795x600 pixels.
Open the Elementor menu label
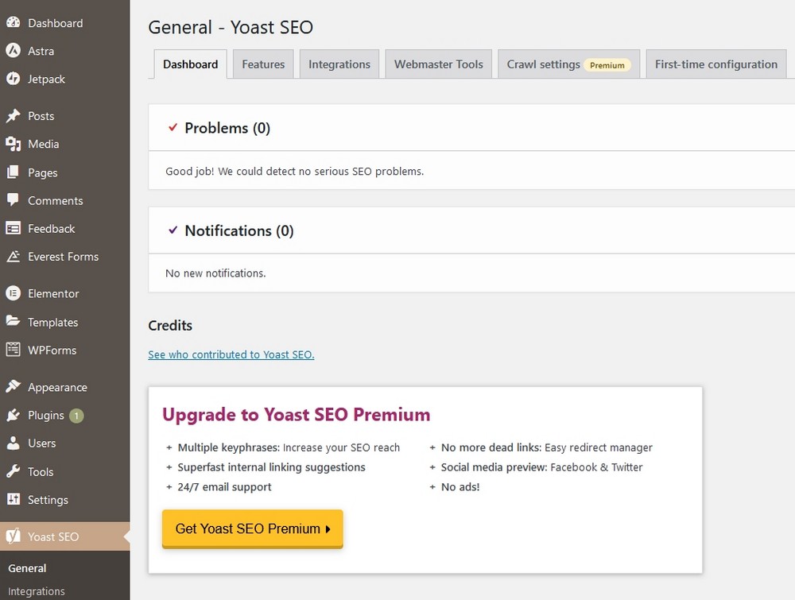(x=53, y=293)
